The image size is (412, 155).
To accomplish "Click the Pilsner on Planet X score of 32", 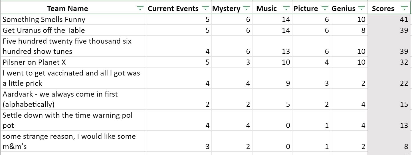I will [x=403, y=62].
